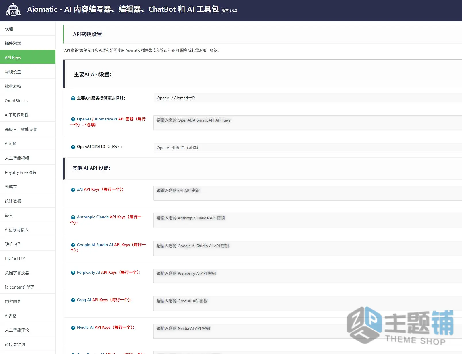Follow the OpenAI link in the API 密钥 label
The image size is (462, 354).
coord(84,119)
